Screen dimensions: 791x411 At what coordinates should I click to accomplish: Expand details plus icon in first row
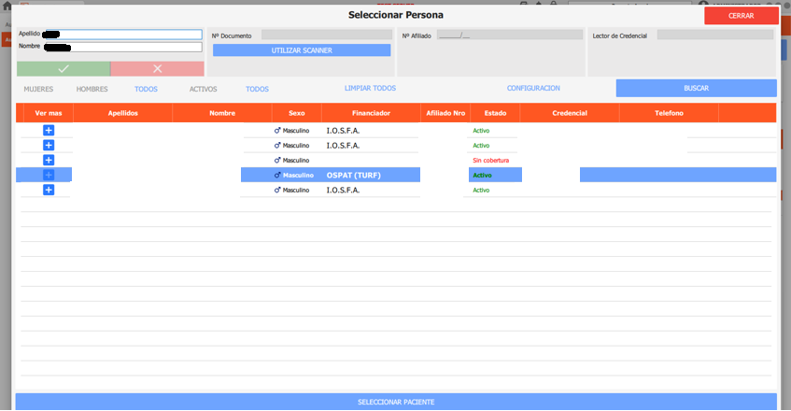(x=49, y=131)
